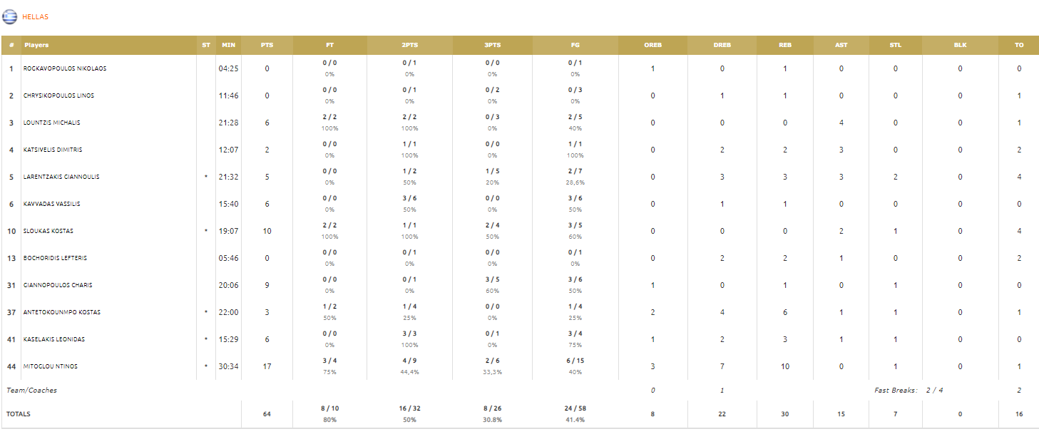Click the Greece flag icon
The image size is (1039, 434).
[9, 16]
